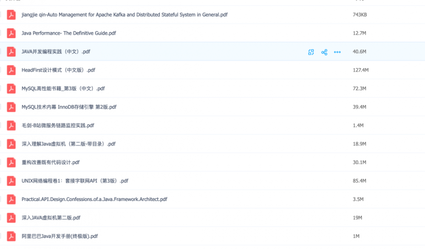
Task: Click the 30.1M size value
Action: pos(360,162)
